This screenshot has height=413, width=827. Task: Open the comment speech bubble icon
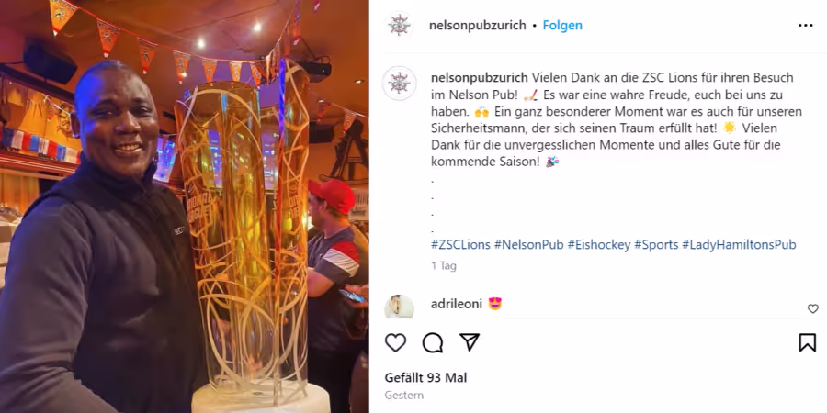click(x=433, y=343)
